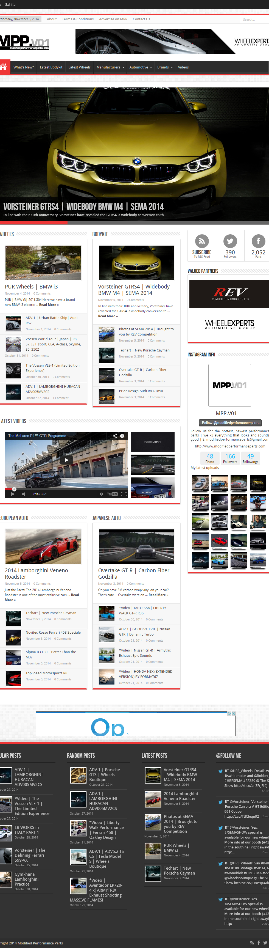Select the Alpina video thumbnail

[153, 488]
